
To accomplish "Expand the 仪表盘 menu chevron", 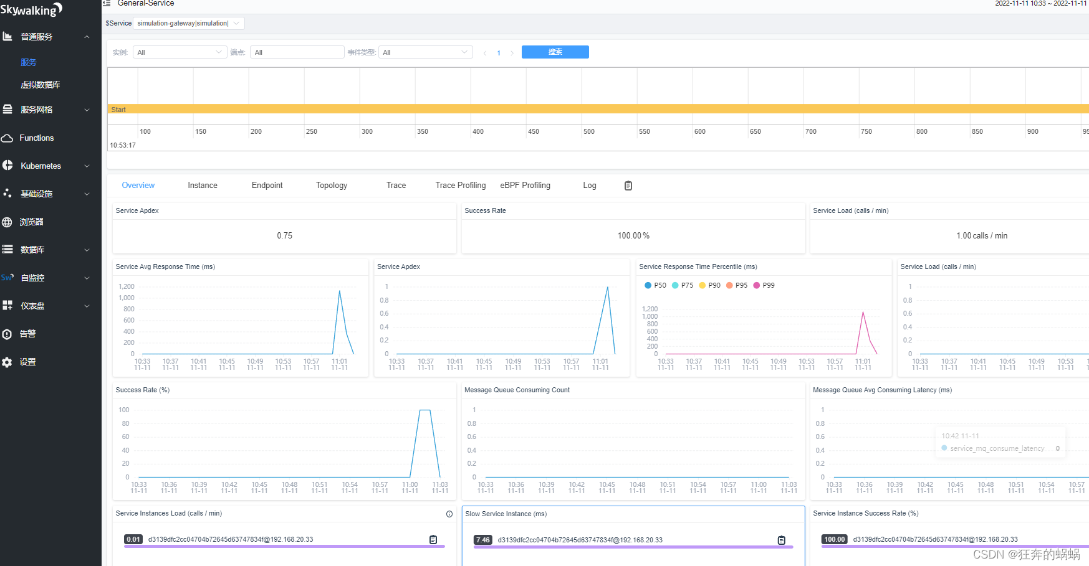I will tap(87, 306).
